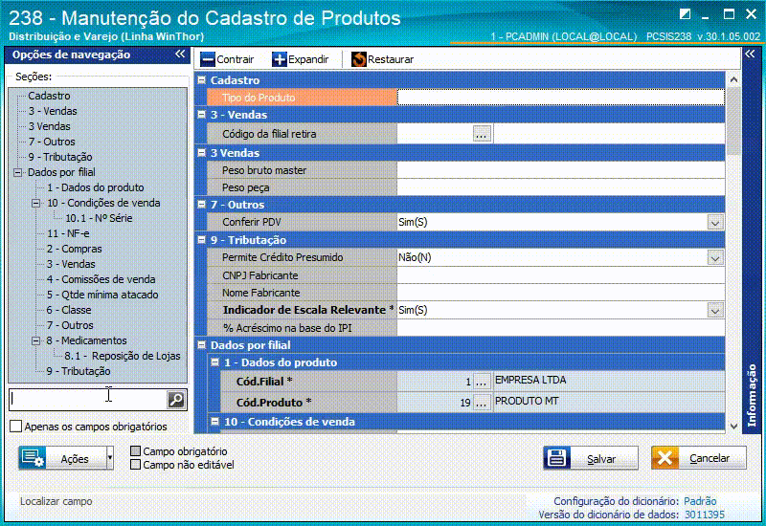The width and height of the screenshot is (766, 526).
Task: Click the Contrair toolbar button label
Action: [x=235, y=59]
